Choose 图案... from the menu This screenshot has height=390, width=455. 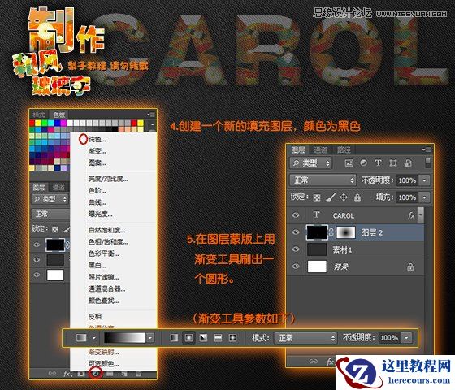[x=97, y=162]
